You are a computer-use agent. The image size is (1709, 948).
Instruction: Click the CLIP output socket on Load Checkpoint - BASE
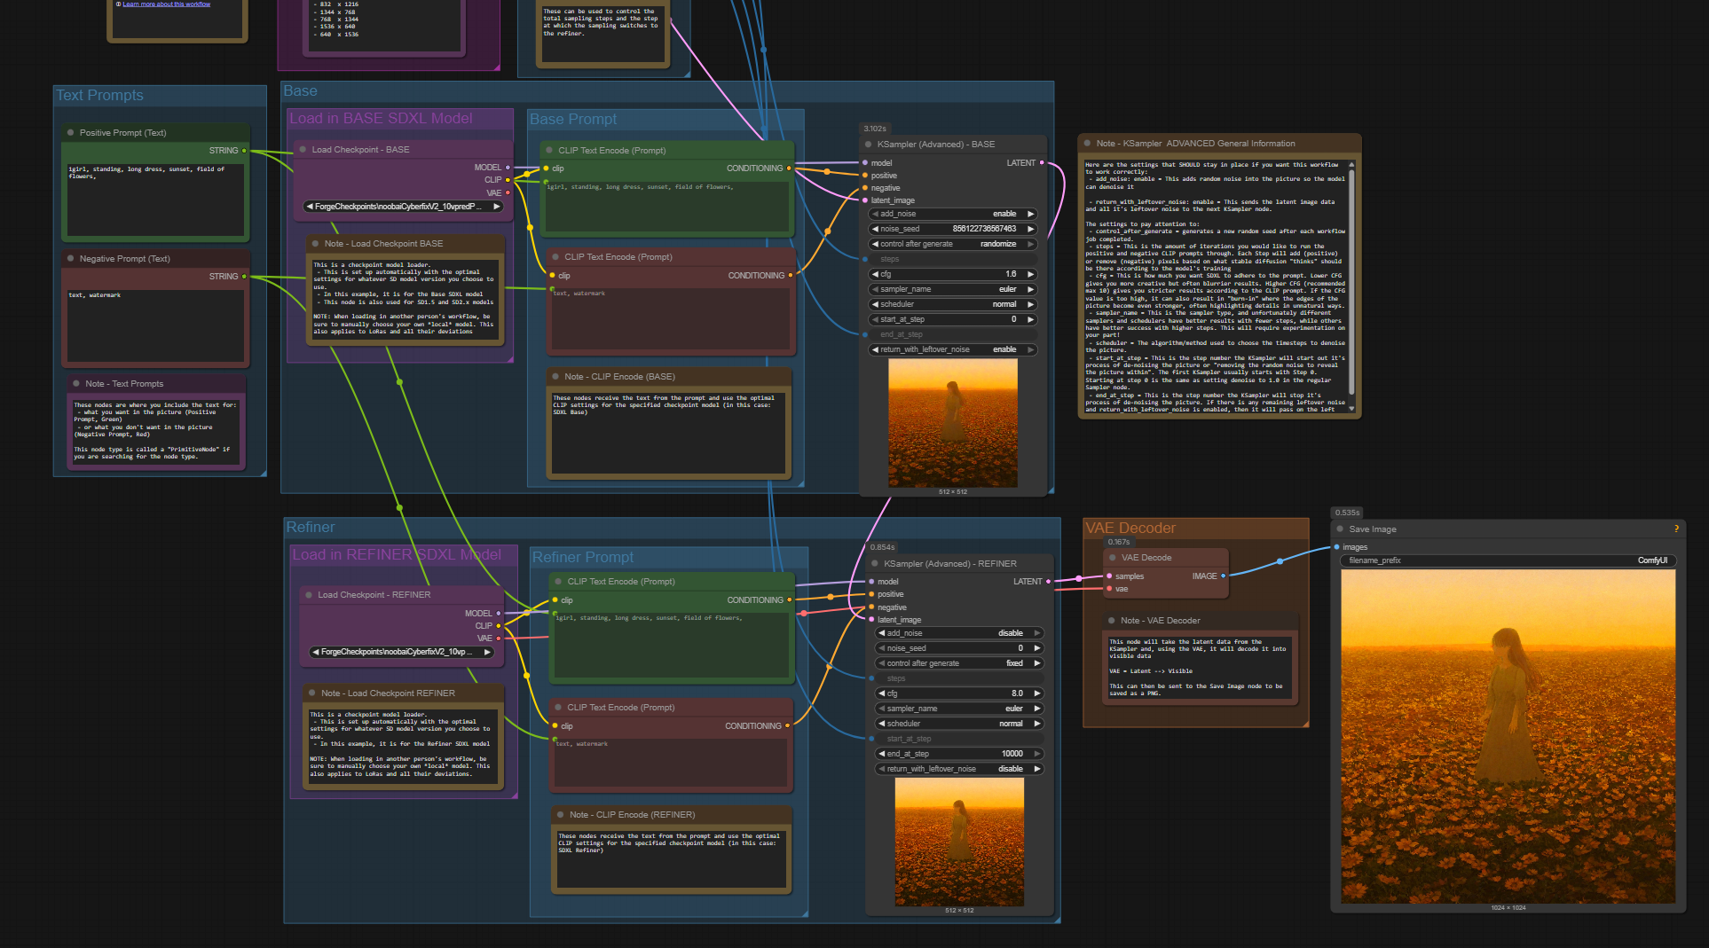pyautogui.click(x=508, y=180)
